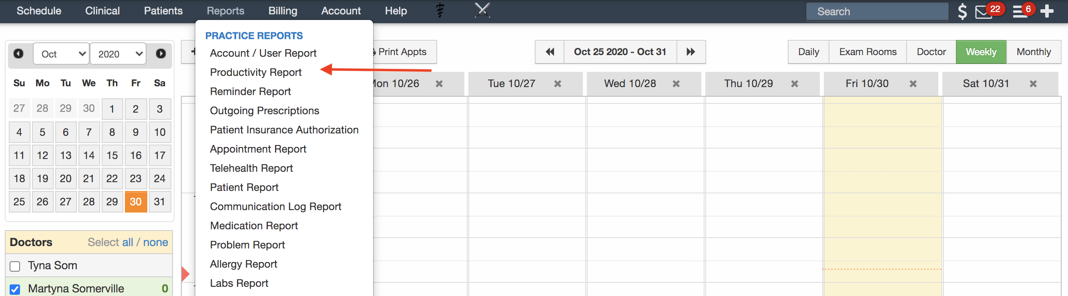Go to next month in mini calendar

pos(161,54)
